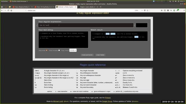Screen dimensions: 186x104
Task: Click the make permalink button
Action: tap(87, 55)
